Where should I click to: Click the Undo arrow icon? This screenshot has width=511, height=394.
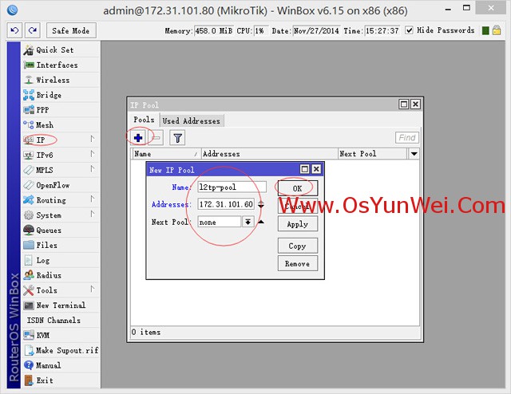[x=14, y=30]
